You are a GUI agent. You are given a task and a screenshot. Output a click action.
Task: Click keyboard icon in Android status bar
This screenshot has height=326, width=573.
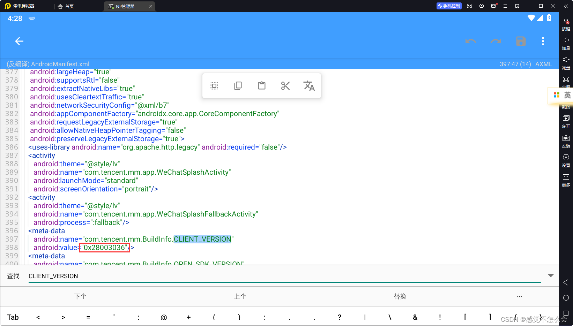point(32,18)
